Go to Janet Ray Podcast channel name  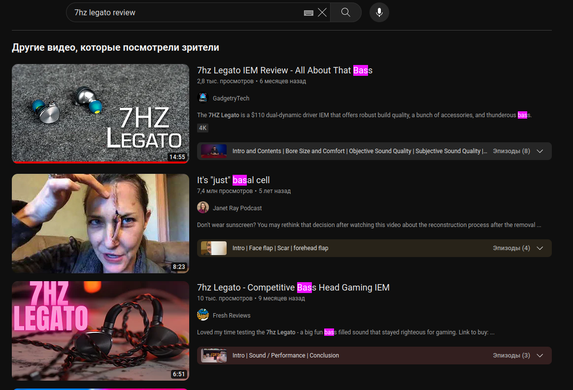coord(237,208)
